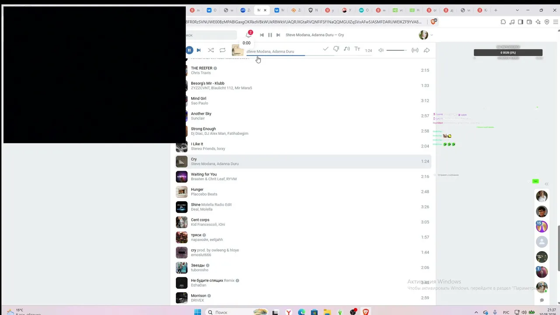Open artist link DRIVEX
Viewport: 560px width, 315px height.
[197, 300]
